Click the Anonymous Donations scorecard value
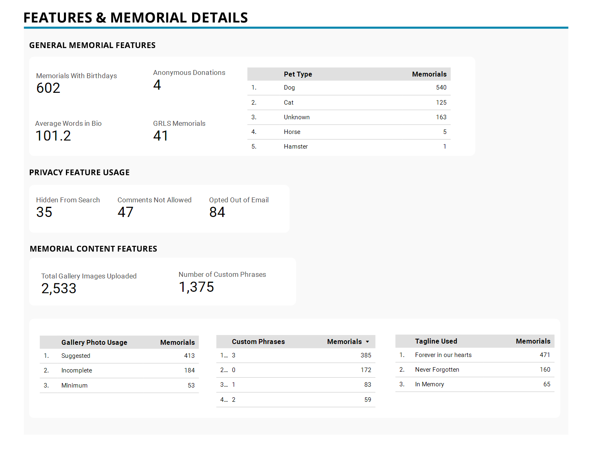Screen dimensions: 589x449 (x=157, y=85)
